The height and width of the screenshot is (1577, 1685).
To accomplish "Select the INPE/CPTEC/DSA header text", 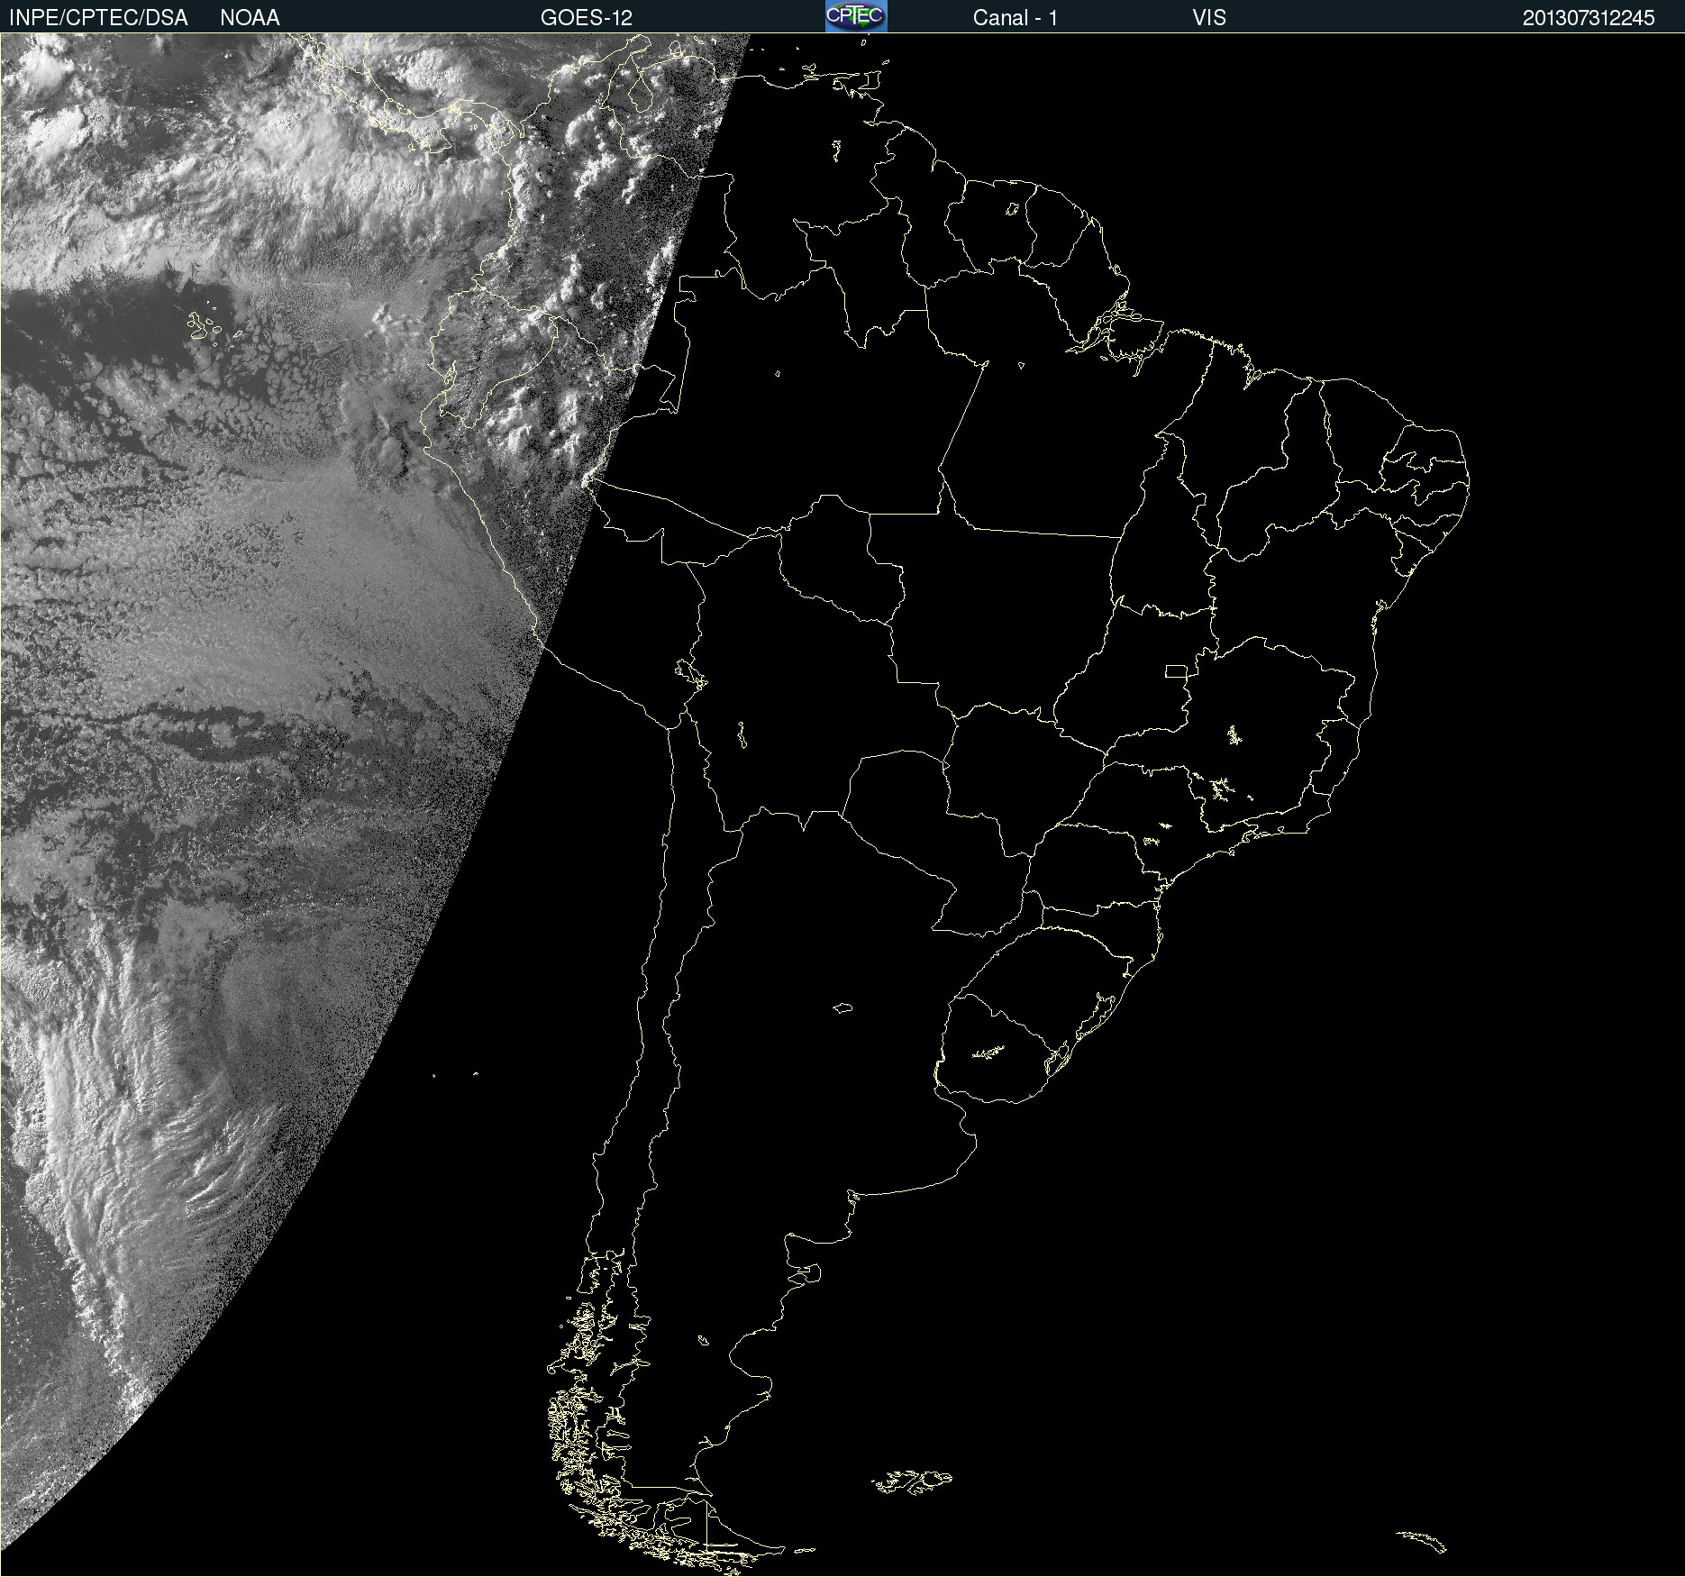I will click(98, 18).
